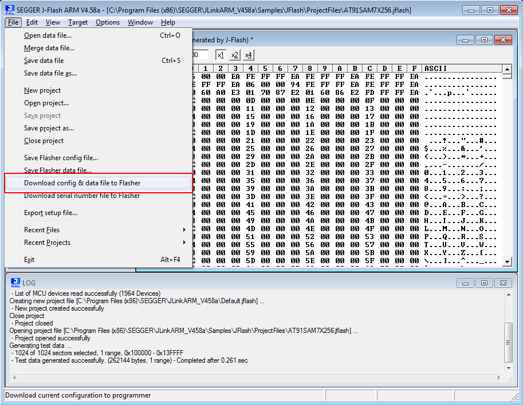Open the Edit menu
This screenshot has width=523, height=405.
32,22
